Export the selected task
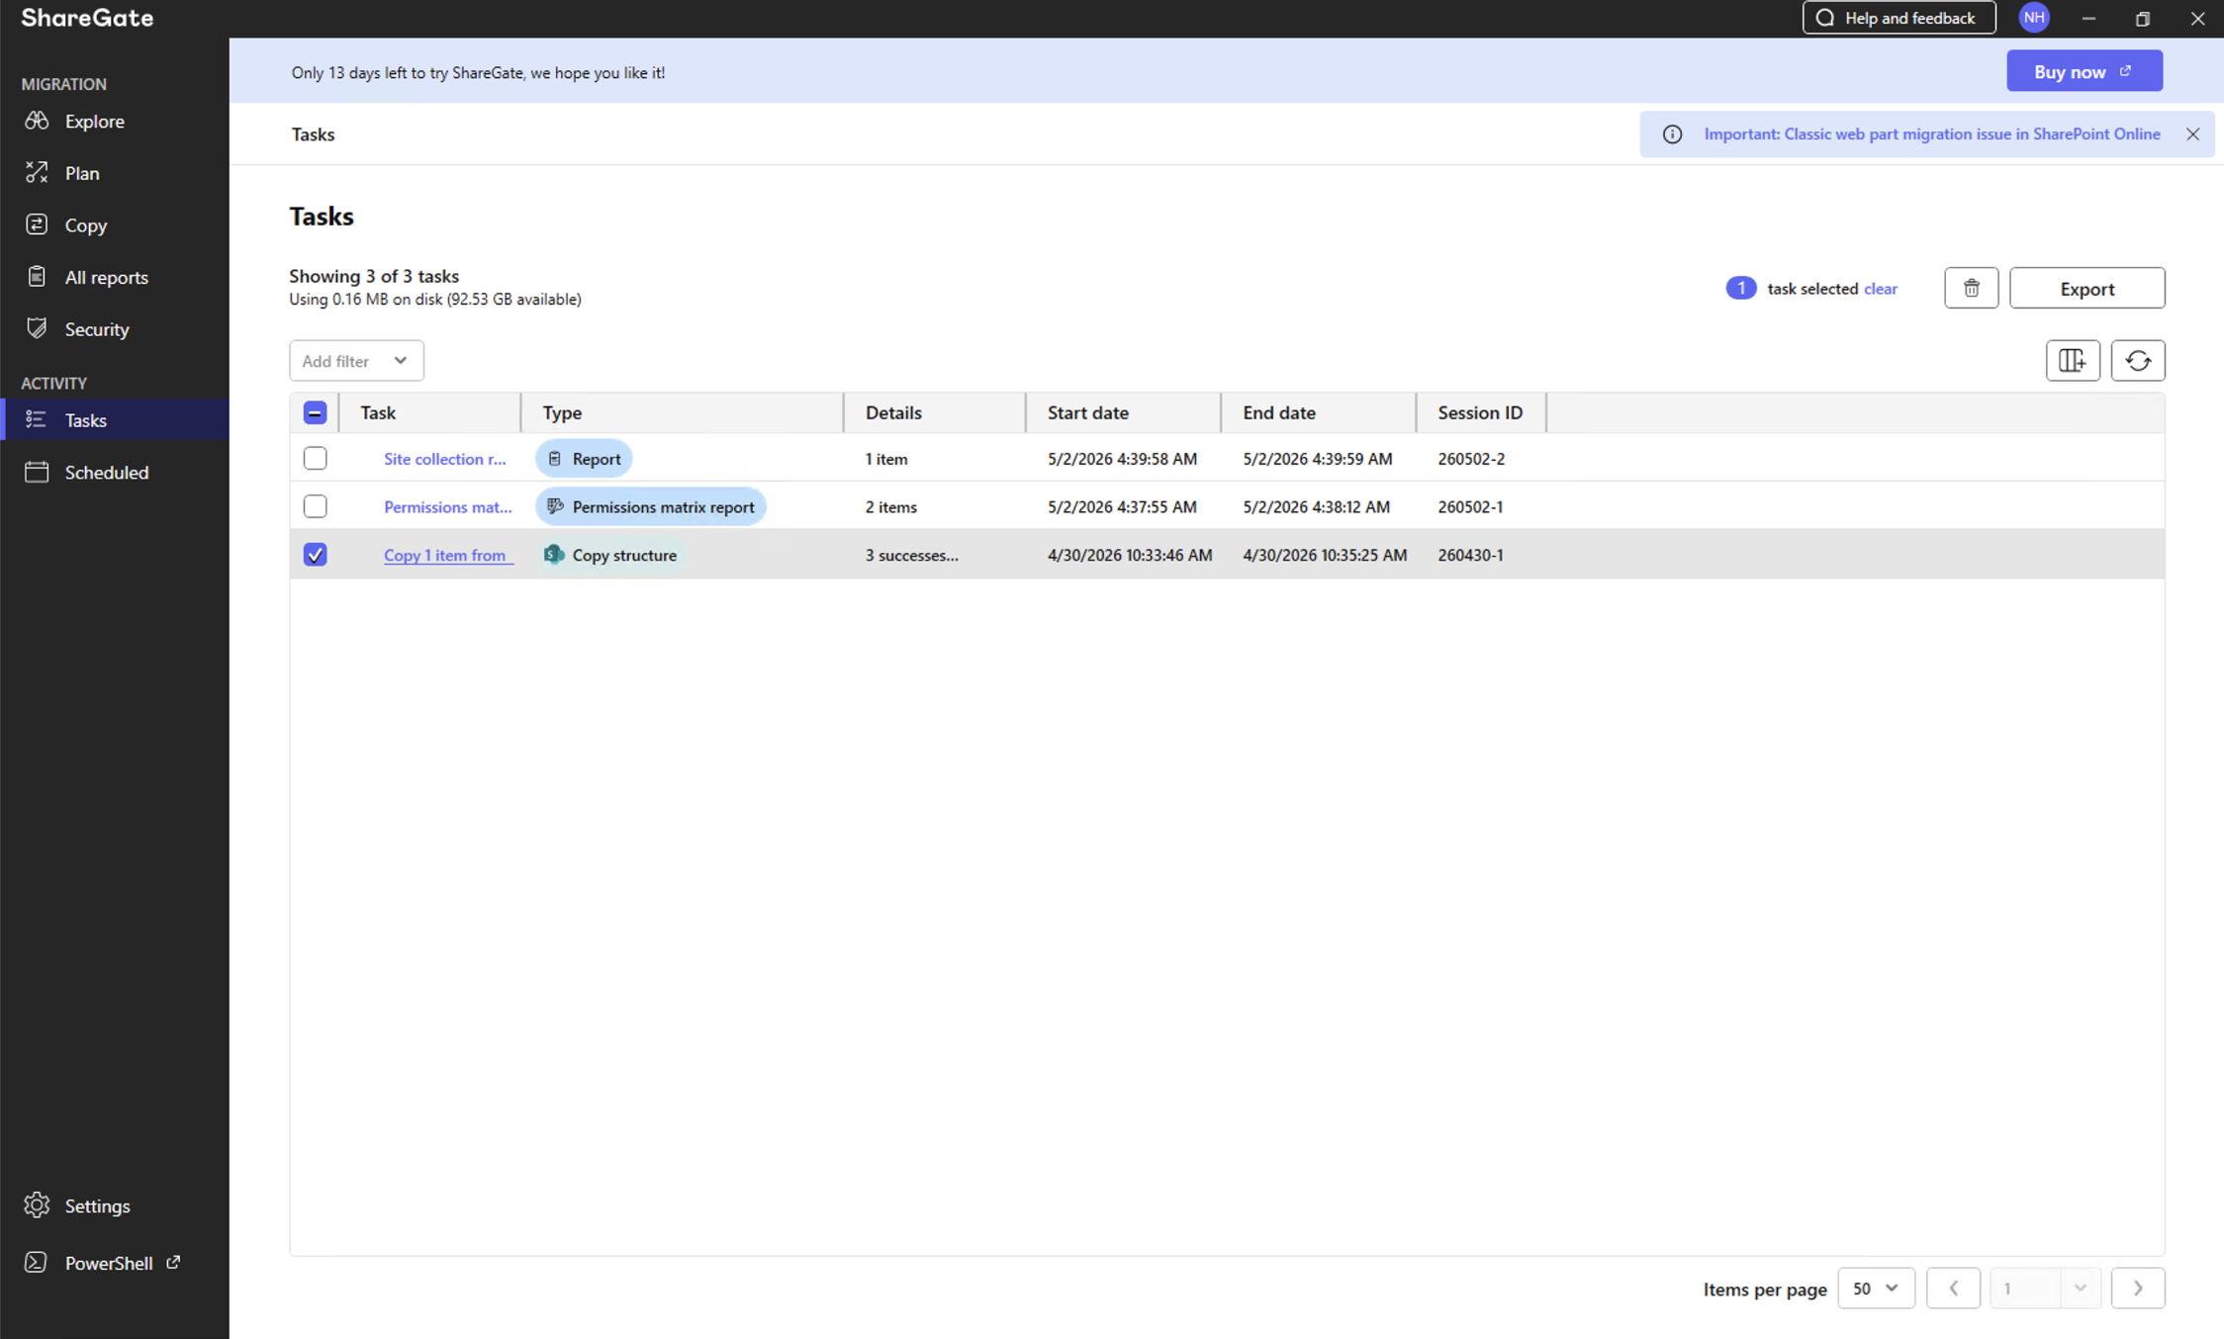This screenshot has height=1339, width=2224. [2086, 288]
